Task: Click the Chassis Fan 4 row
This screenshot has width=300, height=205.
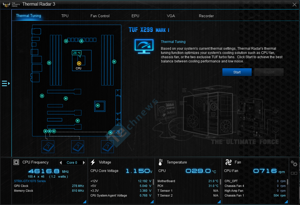Action: tap(255, 186)
